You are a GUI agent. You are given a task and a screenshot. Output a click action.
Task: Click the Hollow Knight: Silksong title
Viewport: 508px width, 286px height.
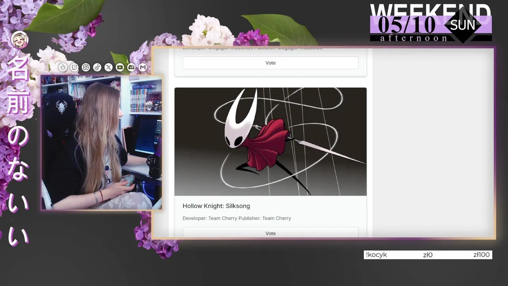coord(216,206)
